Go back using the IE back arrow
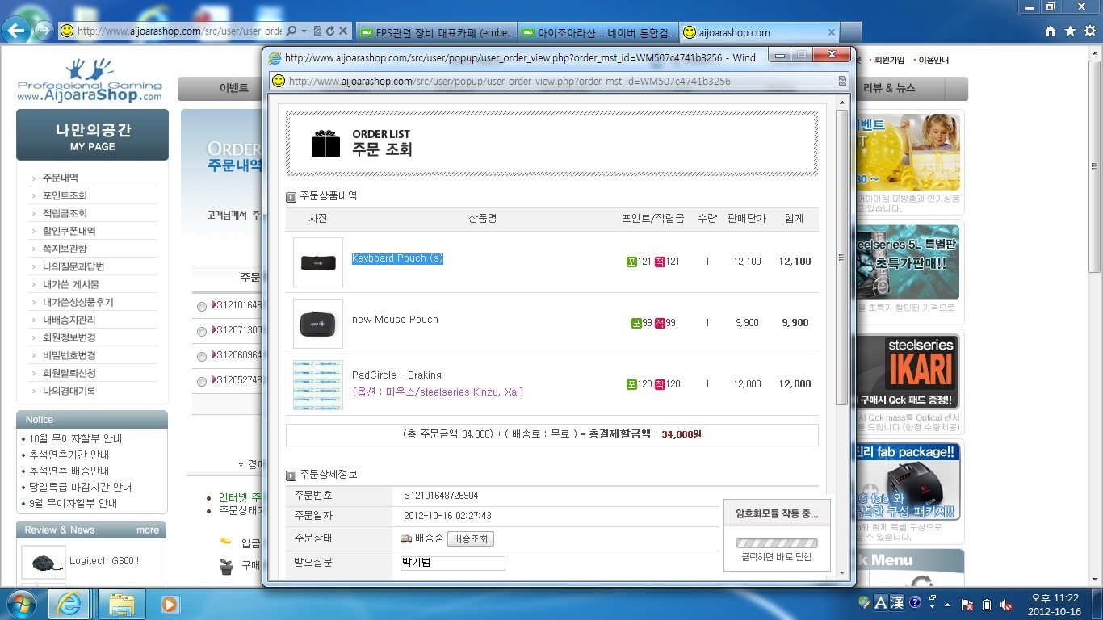 [15, 30]
